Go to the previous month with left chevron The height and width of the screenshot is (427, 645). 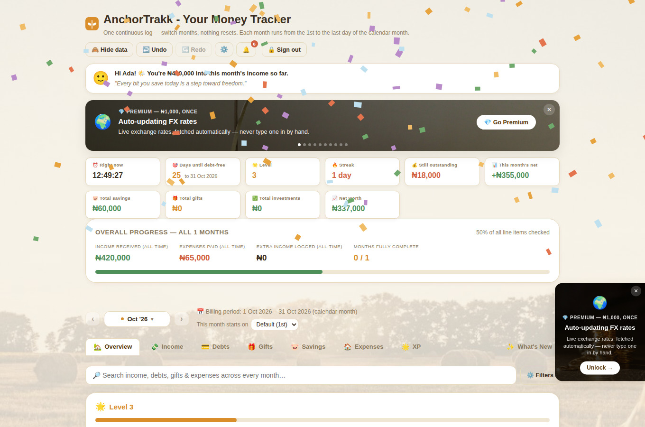[93, 319]
